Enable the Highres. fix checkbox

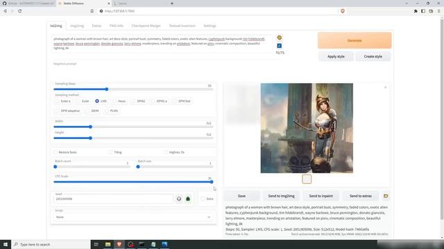[166, 152]
